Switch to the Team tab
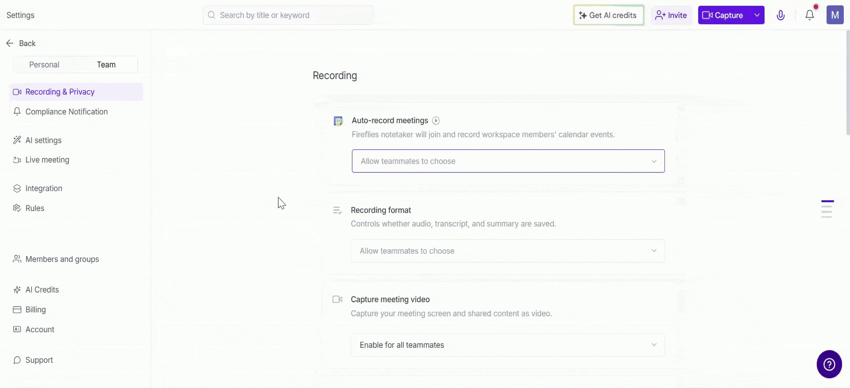Image resolution: width=850 pixels, height=388 pixels. (x=106, y=65)
